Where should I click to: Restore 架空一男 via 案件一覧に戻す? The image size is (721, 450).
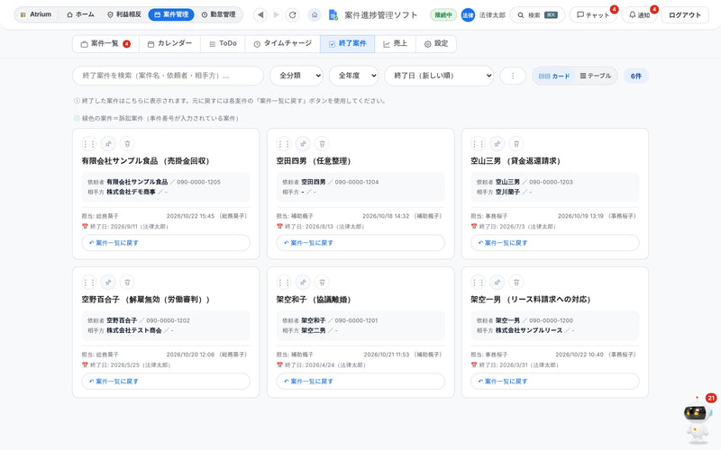(555, 382)
